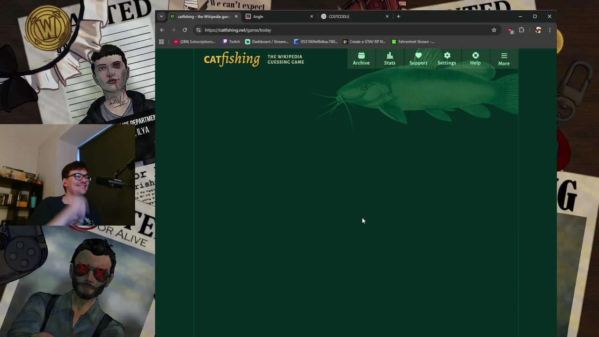
Task: Close the catfishing tab
Action: [236, 16]
